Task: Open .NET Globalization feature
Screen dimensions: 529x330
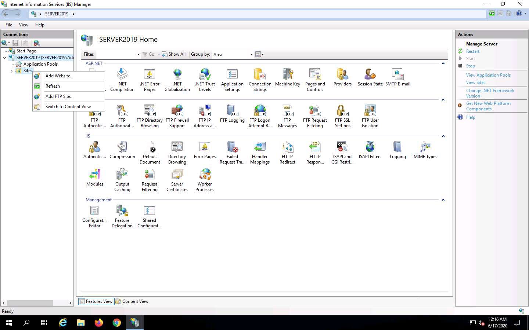Action: (177, 80)
